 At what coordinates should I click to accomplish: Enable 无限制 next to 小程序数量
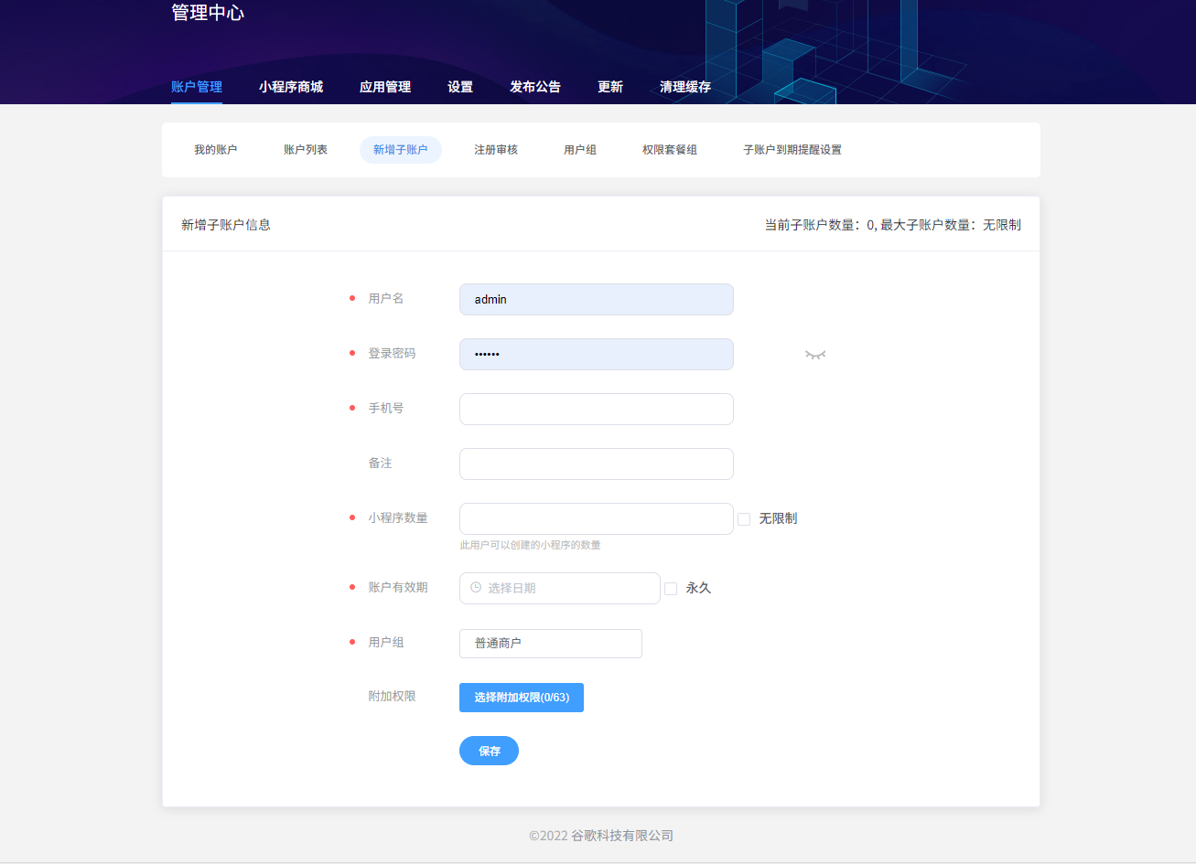tap(742, 518)
